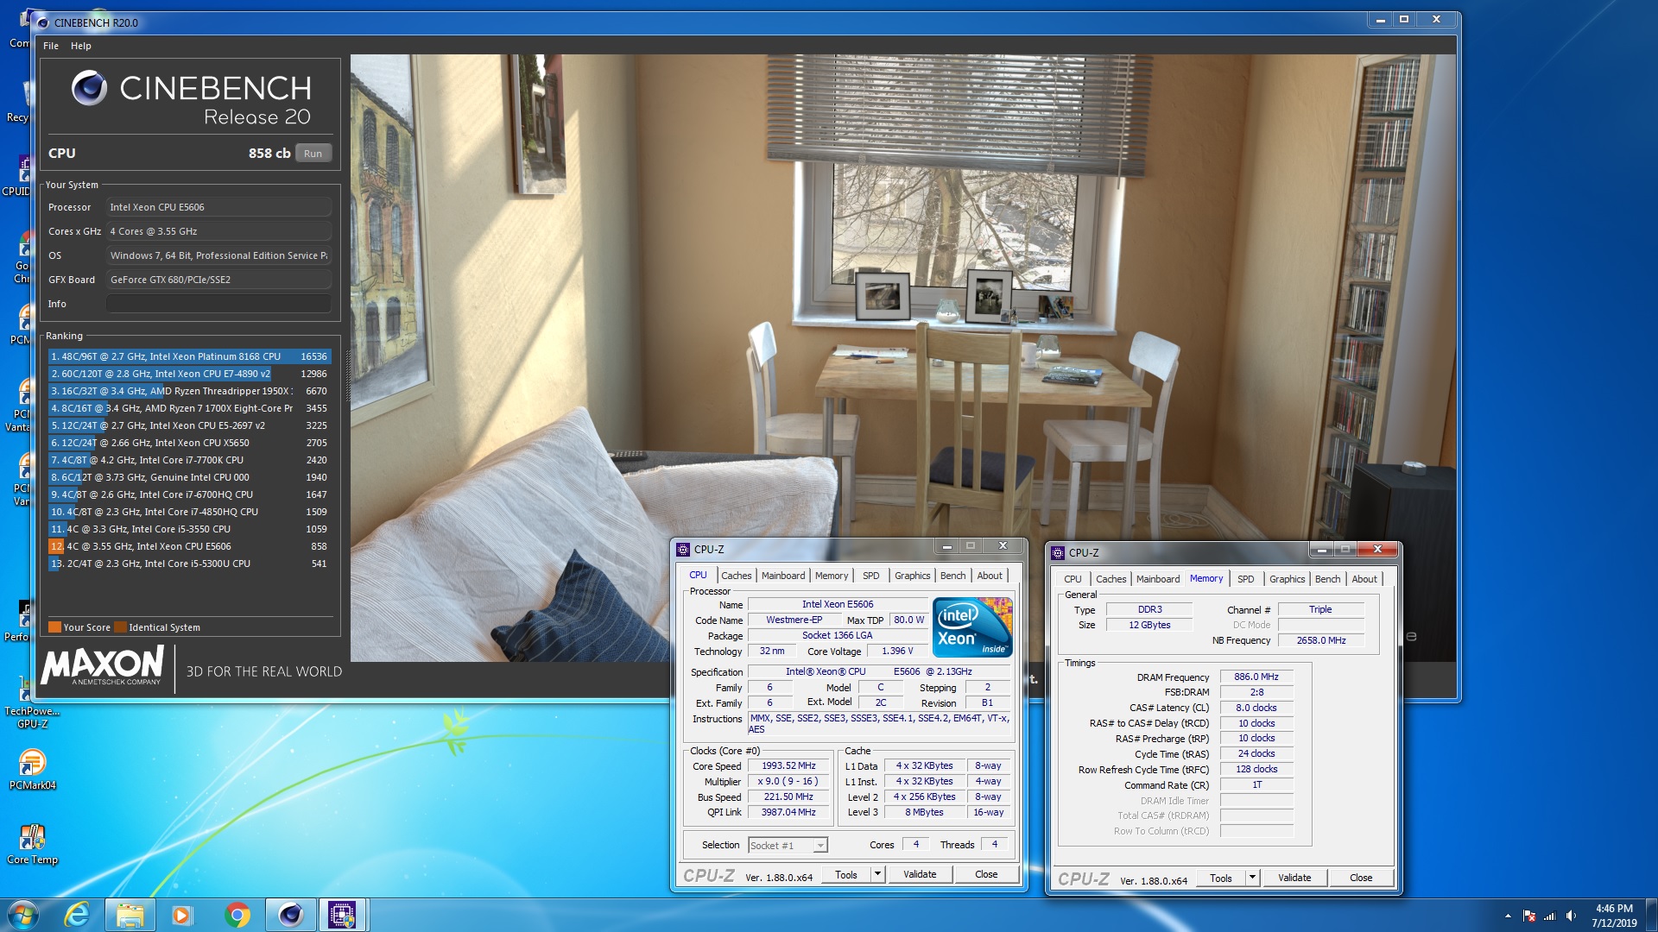Screen dimensions: 1658x932
Task: Open Bench tab in left CPU-Z
Action: (953, 576)
